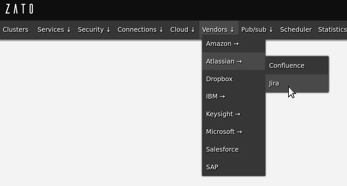
Task: Select SAP in the Vendors menu
Action: (x=212, y=167)
